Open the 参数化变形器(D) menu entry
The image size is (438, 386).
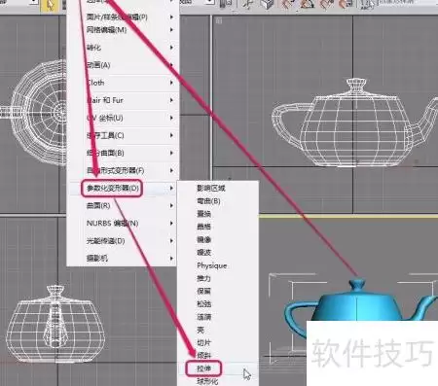[112, 188]
